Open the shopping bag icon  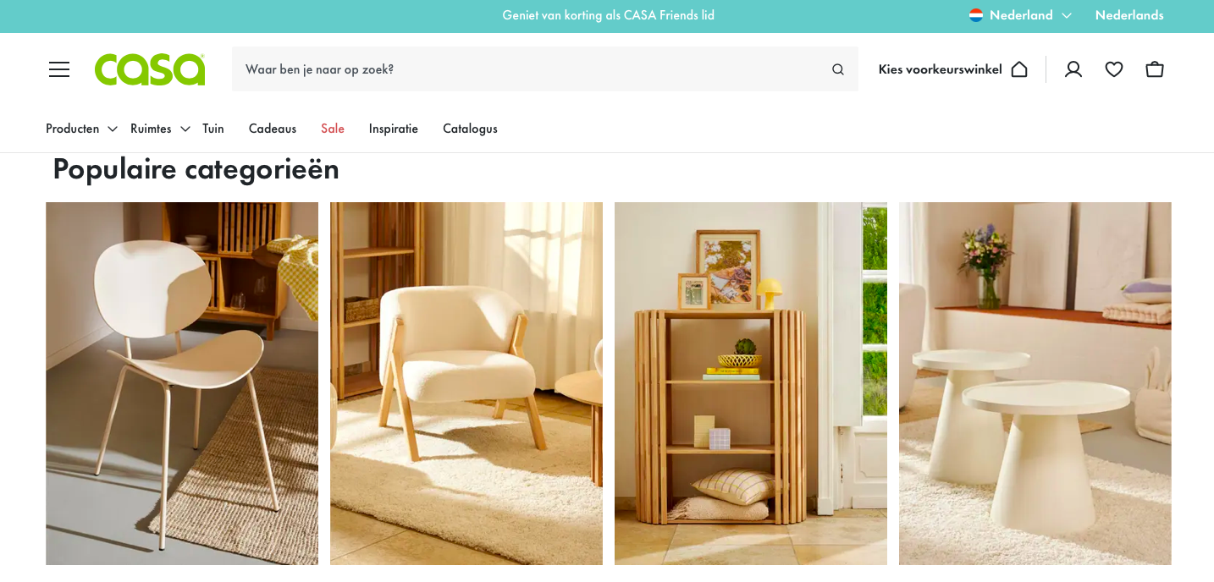point(1155,69)
